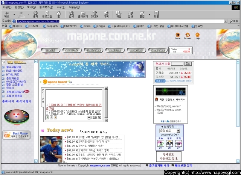Expand the links bar overflow chevron
Screen dimensions: 241x175
pos(238,26)
